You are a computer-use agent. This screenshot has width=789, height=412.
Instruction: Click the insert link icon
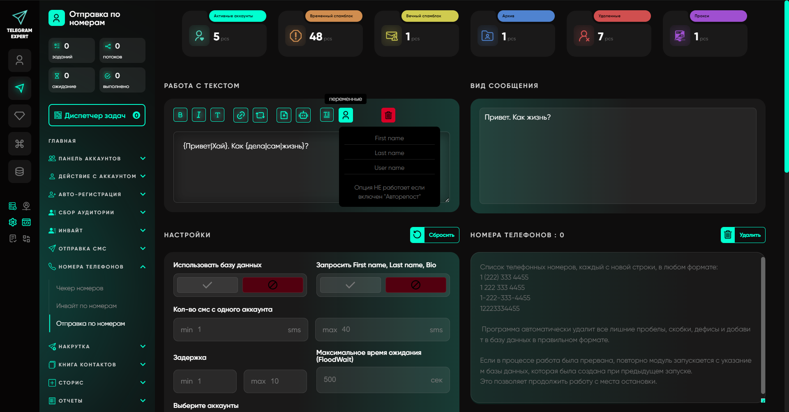coord(240,115)
